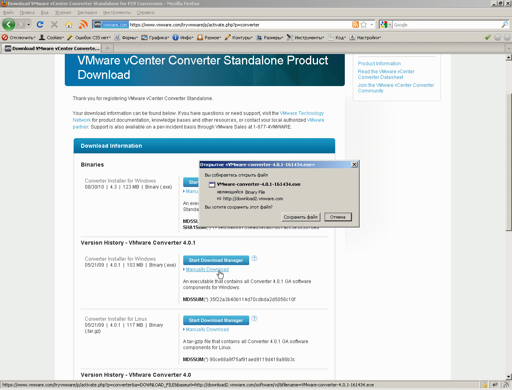The width and height of the screenshot is (512, 390).
Task: Click the address bar URL field
Action: click(240, 25)
